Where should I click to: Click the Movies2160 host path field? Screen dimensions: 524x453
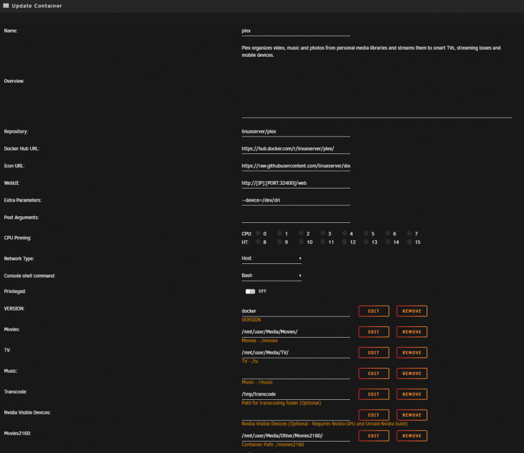click(296, 435)
